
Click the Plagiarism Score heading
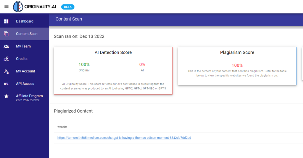click(x=237, y=53)
